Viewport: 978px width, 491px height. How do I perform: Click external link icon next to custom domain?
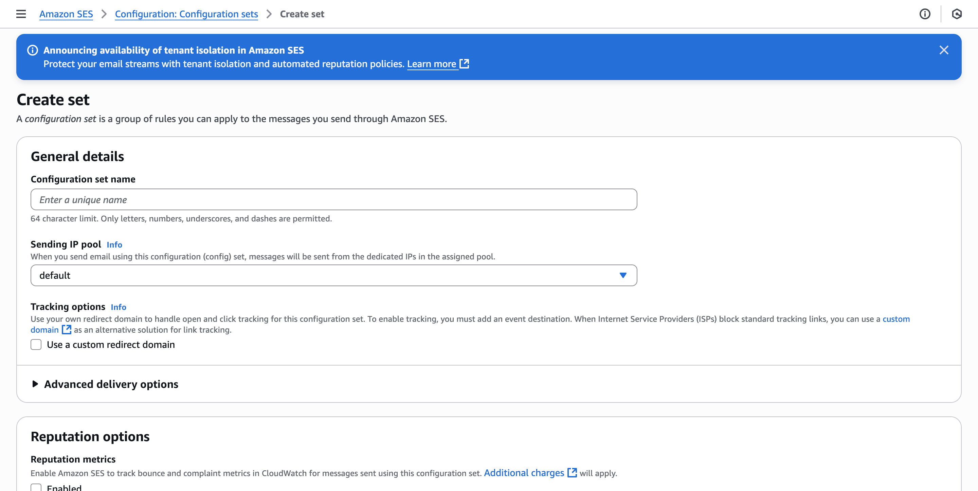[67, 330]
